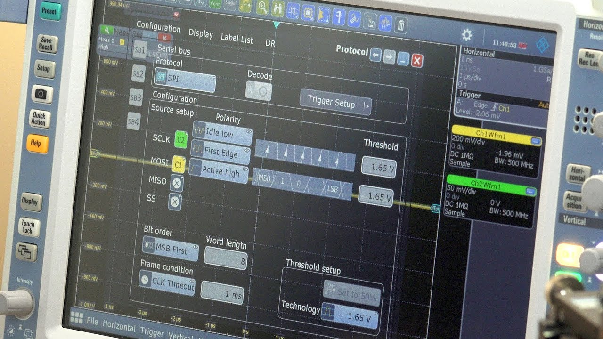This screenshot has height=339, width=603.
Task: Minimize the Protocol dialog
Action: click(403, 59)
